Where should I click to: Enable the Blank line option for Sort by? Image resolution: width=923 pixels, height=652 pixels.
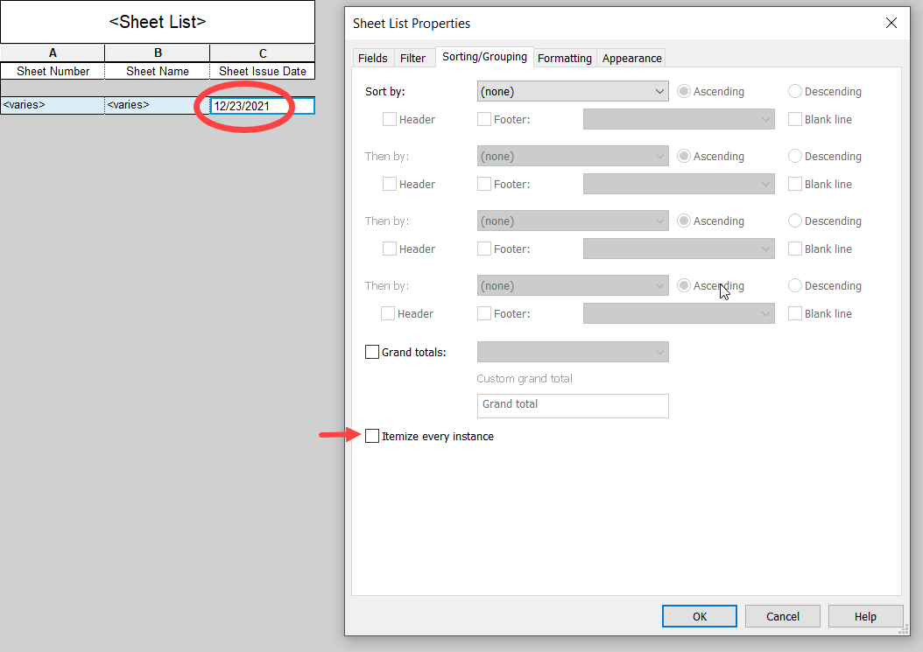(795, 119)
